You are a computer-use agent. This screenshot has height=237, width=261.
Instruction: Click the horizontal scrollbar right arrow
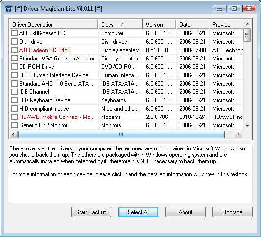(x=238, y=134)
